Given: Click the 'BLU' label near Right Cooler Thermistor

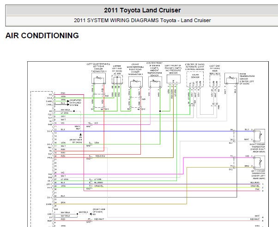Looking at the screenshot, I should coord(247,129).
